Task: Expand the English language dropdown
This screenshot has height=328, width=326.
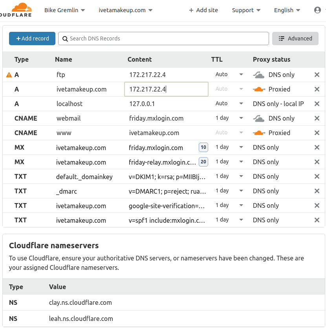Action: click(287, 10)
